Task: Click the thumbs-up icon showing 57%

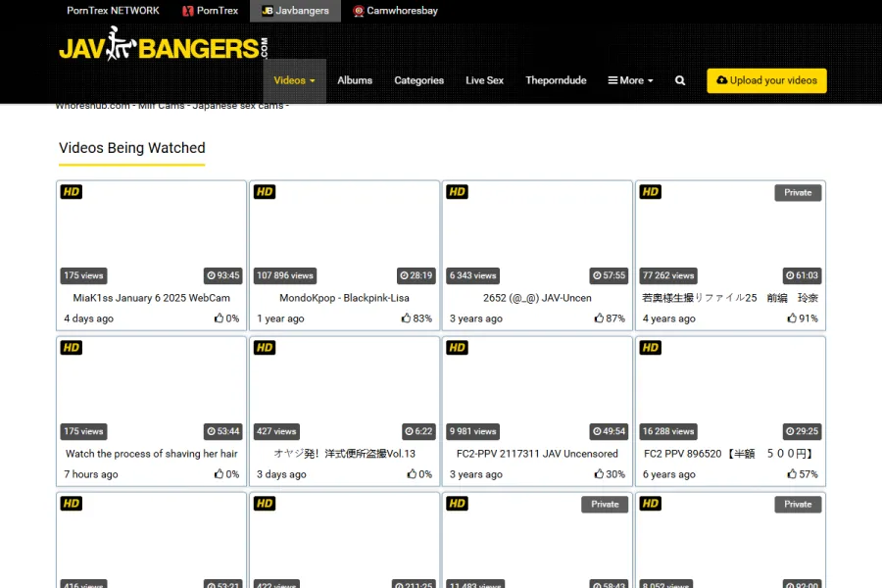Action: [x=793, y=474]
